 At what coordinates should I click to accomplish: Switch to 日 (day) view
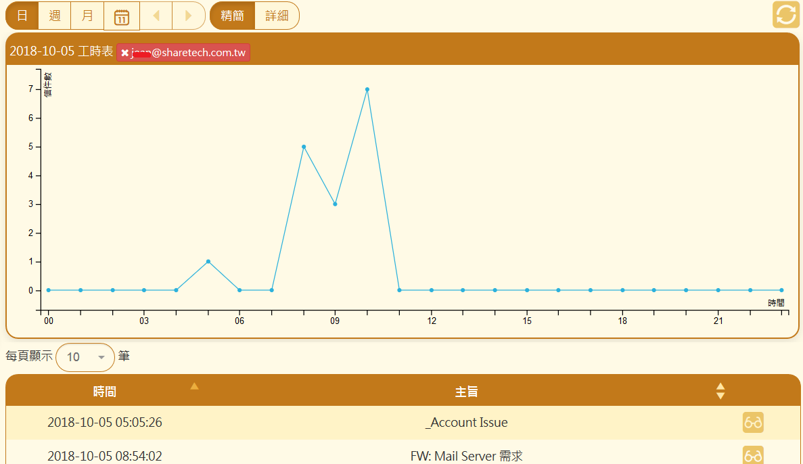[x=22, y=16]
